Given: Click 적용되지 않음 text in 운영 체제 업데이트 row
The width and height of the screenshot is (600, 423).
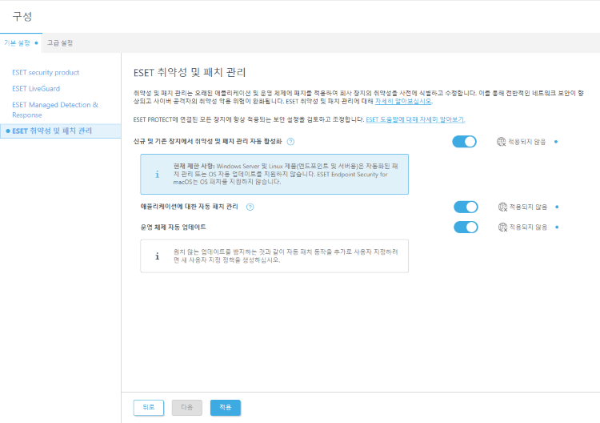Looking at the screenshot, I should [x=529, y=228].
